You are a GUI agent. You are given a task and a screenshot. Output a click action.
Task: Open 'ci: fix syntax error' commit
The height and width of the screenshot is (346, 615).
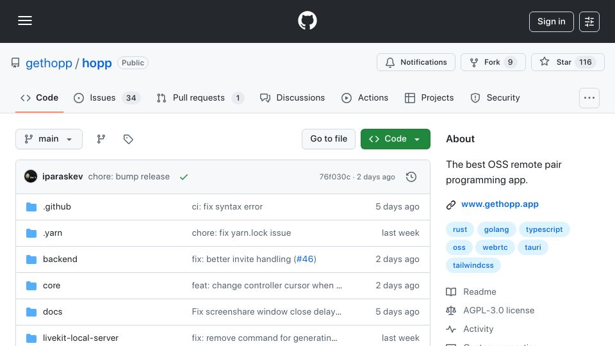tap(227, 207)
